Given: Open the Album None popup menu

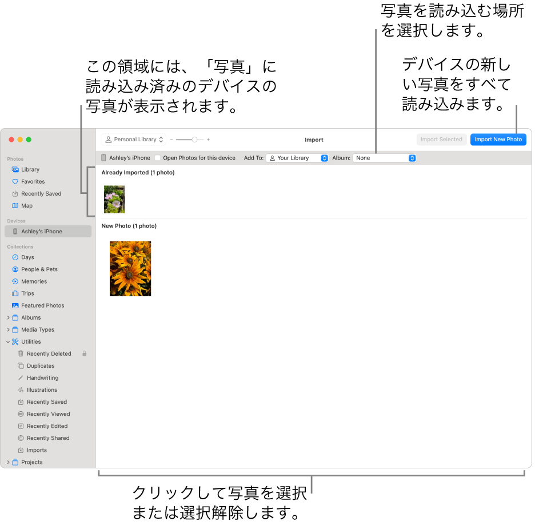Looking at the screenshot, I should pos(384,158).
